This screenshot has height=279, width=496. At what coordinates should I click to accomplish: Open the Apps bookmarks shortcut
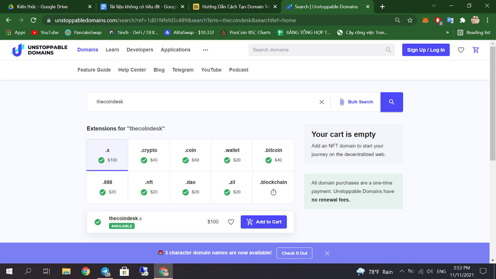15,32
